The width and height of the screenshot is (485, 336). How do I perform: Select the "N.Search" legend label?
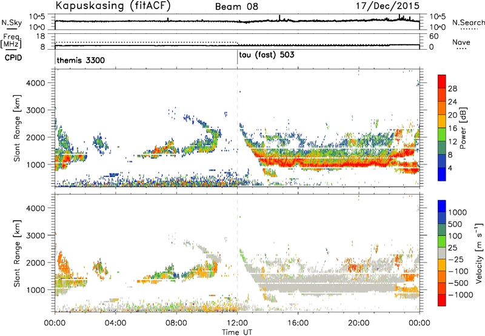469,22
